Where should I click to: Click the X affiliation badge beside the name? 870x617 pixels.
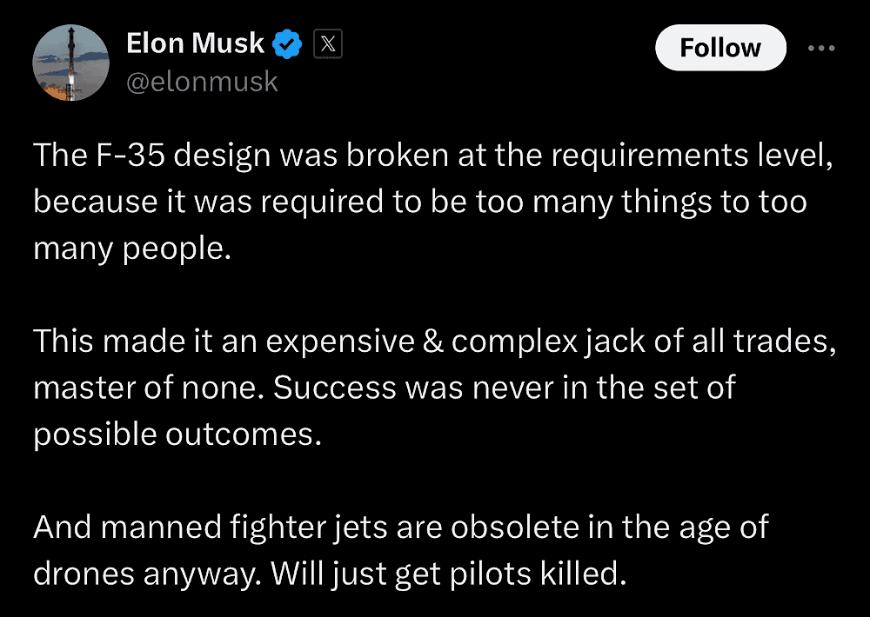327,44
